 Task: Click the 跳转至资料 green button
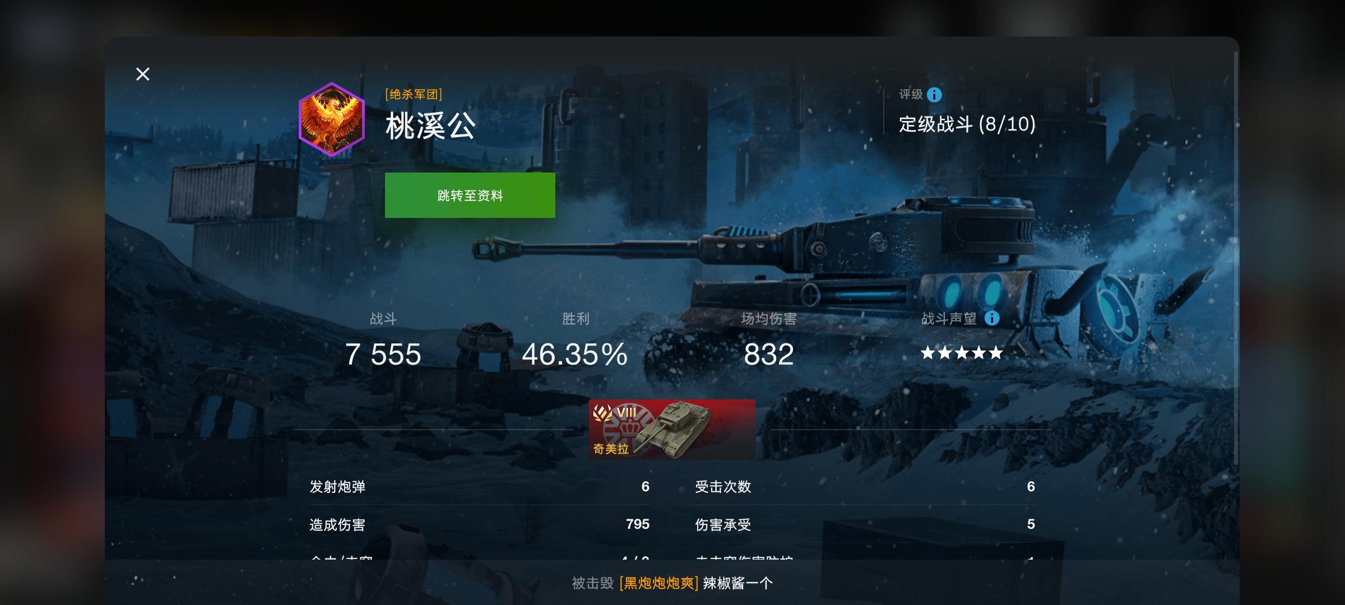tap(470, 195)
